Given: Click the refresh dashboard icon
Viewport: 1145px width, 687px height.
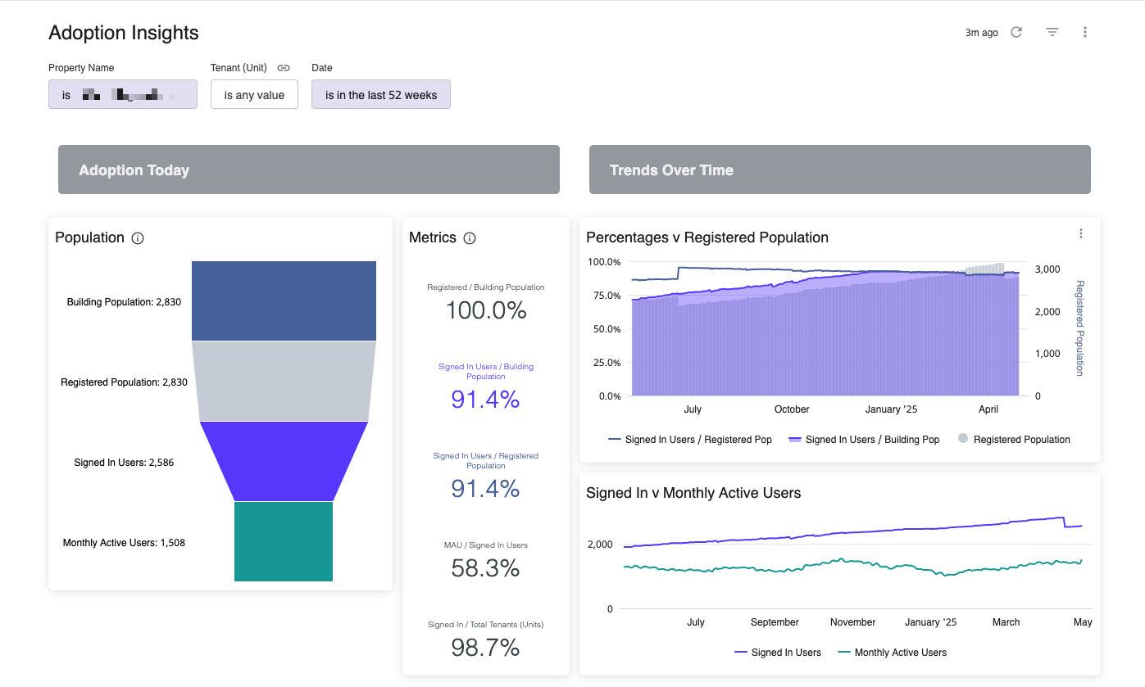Looking at the screenshot, I should [1016, 32].
